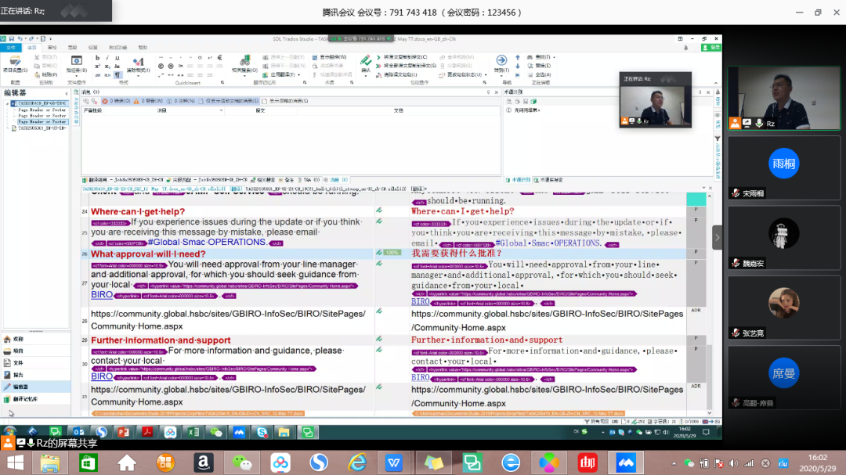Open the Amazon icon in the taskbar
The image size is (846, 475).
coord(204,462)
